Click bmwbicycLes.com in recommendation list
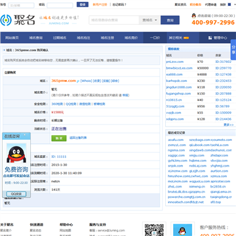The height and width of the screenshot is (236, 236). [179, 68]
